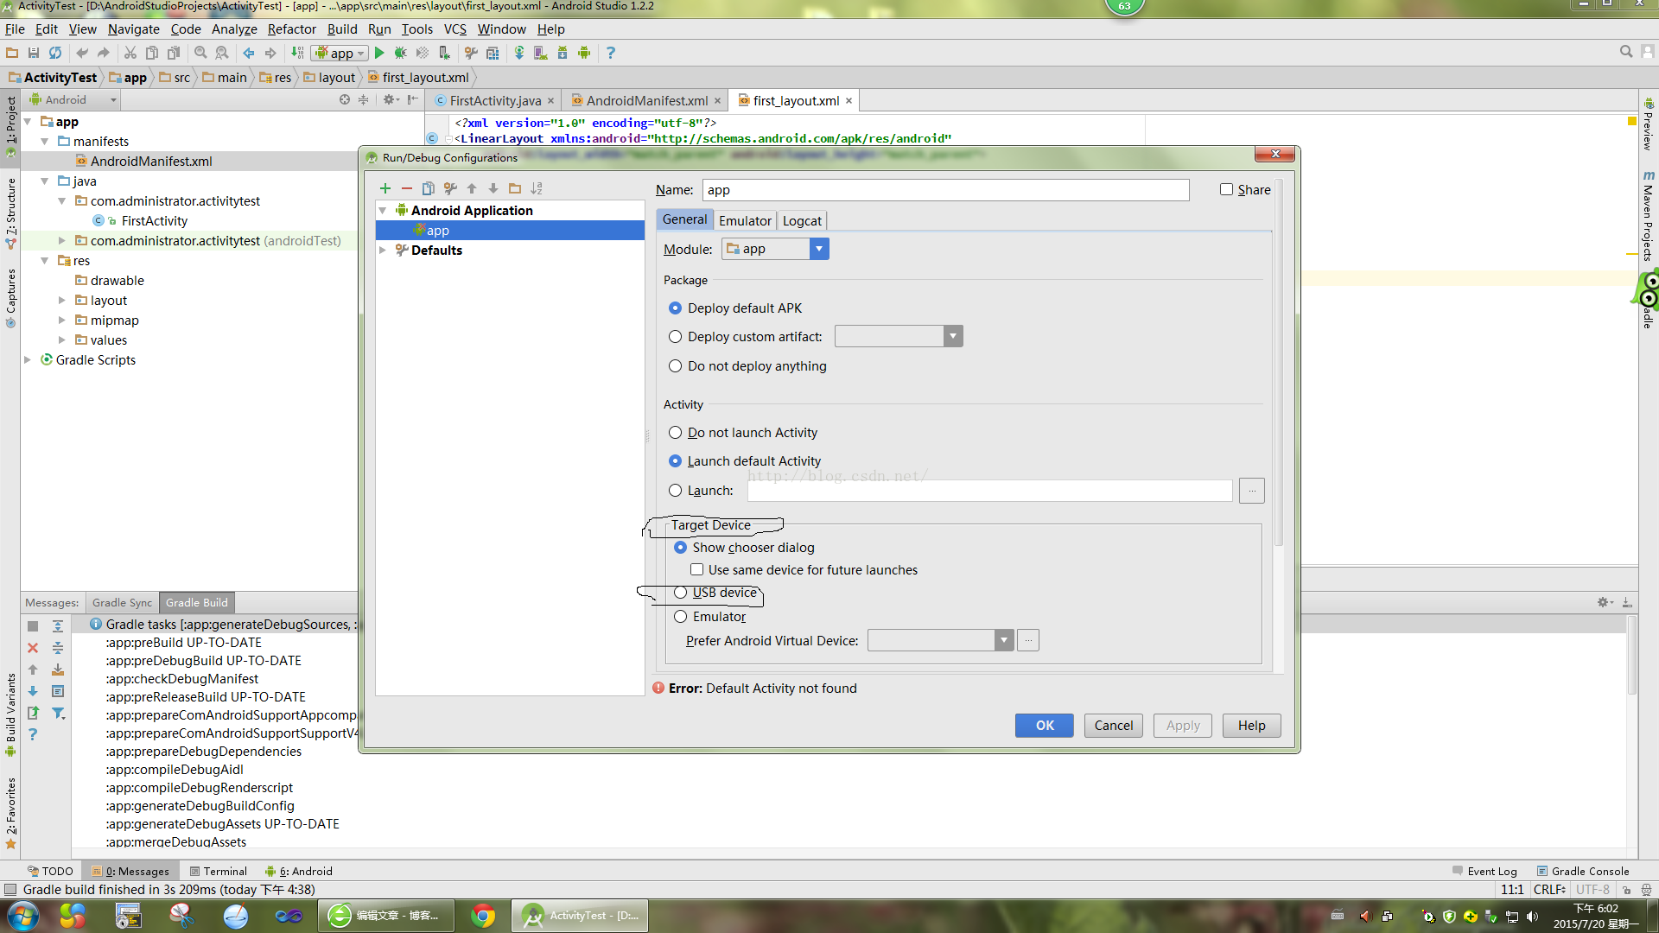Viewport: 1659px width, 933px height.
Task: Move configuration down in the dialog toolbar
Action: tap(493, 188)
